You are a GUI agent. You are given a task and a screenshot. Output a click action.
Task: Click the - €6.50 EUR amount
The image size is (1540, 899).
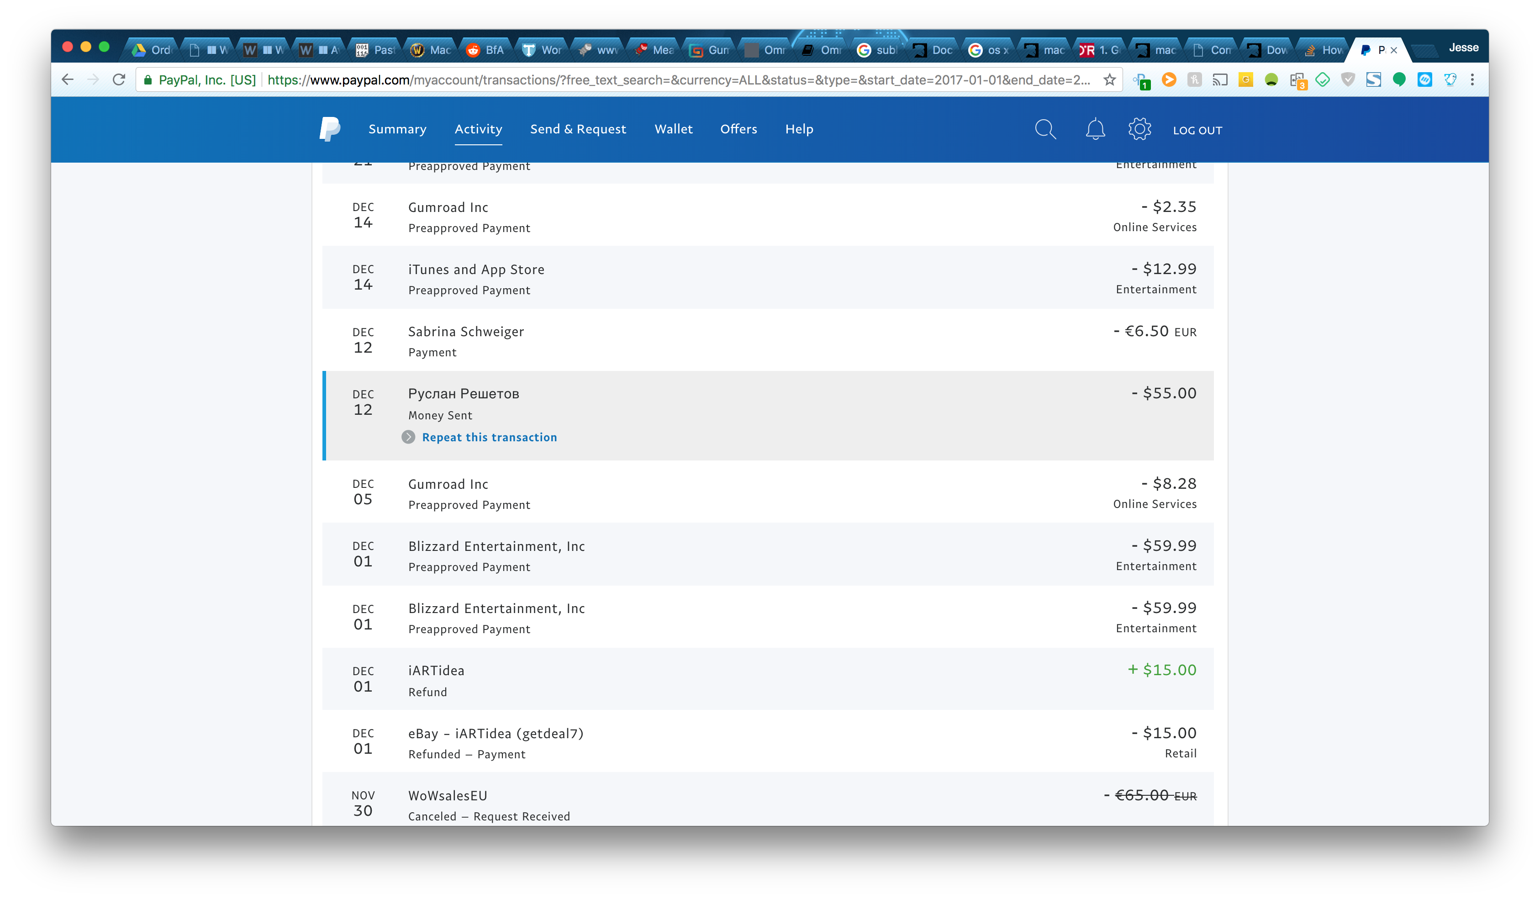[x=1155, y=331]
